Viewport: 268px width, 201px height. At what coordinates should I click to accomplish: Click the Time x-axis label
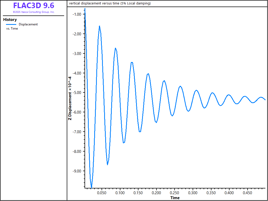pos(175,198)
